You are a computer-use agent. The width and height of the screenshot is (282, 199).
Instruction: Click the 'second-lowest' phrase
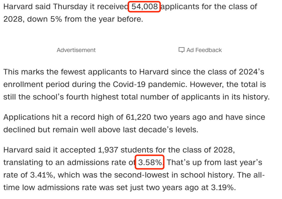(134, 175)
